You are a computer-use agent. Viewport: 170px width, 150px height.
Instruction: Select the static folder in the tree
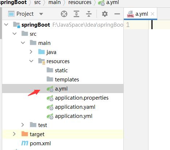tap(61, 70)
